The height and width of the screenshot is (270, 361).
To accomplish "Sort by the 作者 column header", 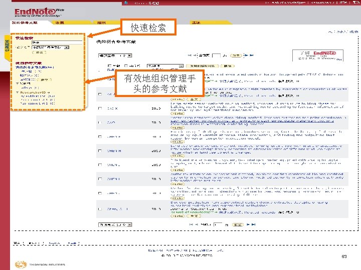I will coord(111,69).
